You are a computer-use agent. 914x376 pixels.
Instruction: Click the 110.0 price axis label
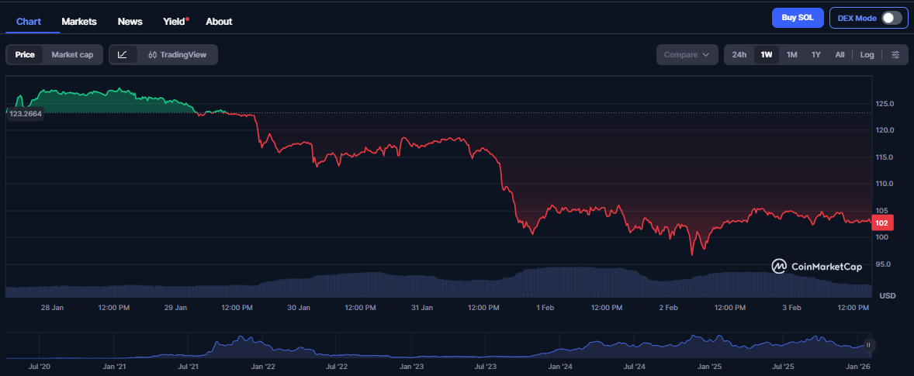(x=885, y=183)
